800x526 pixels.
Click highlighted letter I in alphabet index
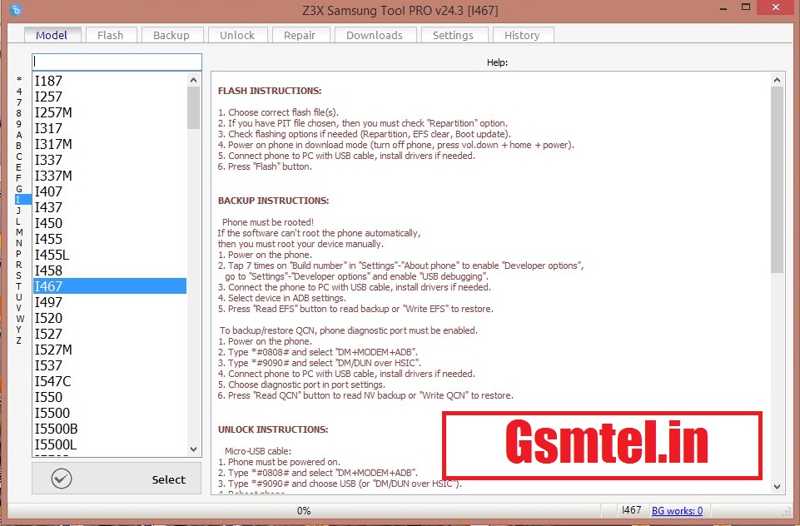(23, 200)
